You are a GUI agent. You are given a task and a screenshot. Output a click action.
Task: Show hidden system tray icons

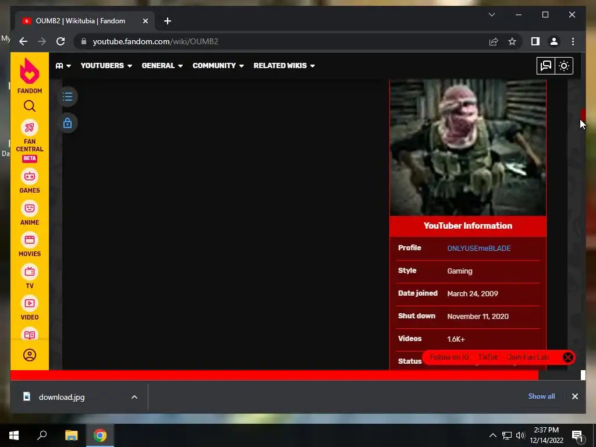point(492,435)
